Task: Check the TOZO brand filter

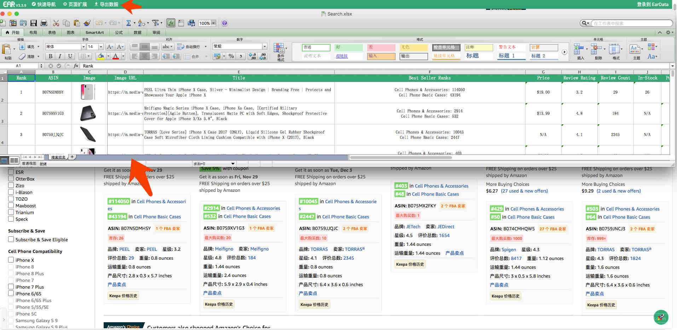Action: 11,199
